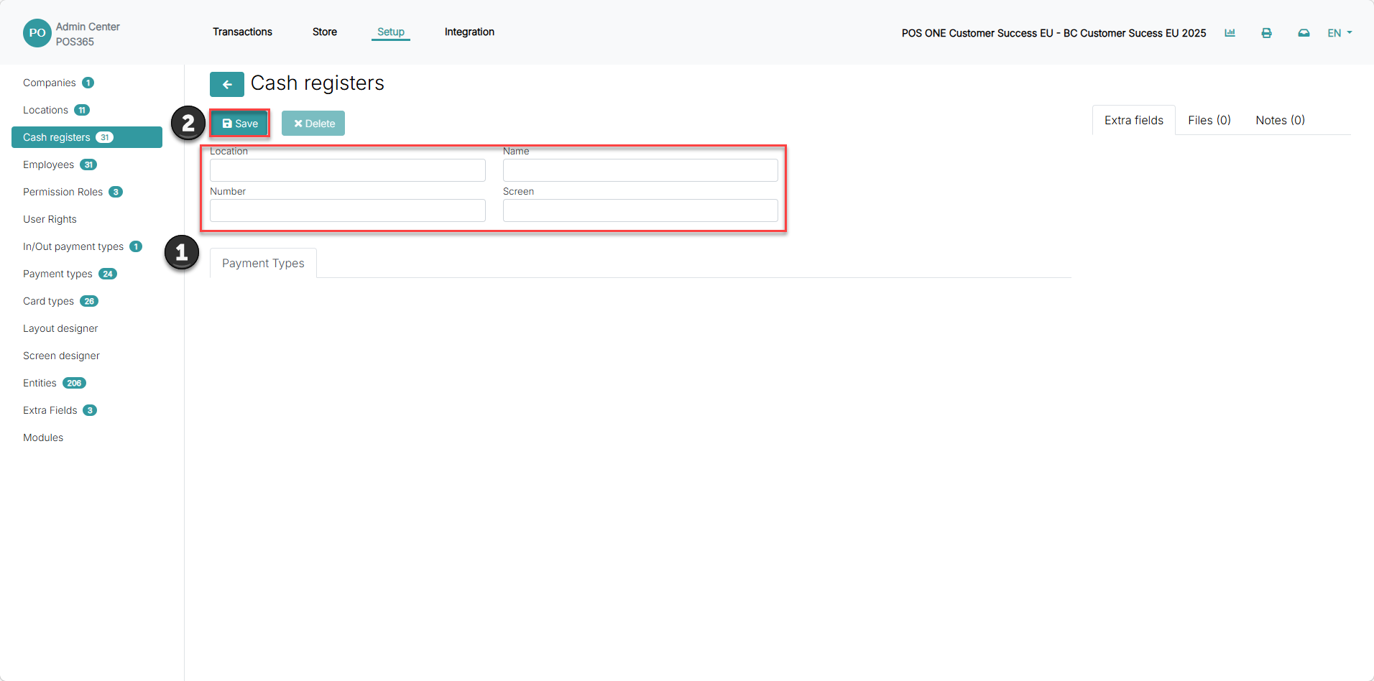
Task: Click the PO avatar logo
Action: (x=37, y=33)
